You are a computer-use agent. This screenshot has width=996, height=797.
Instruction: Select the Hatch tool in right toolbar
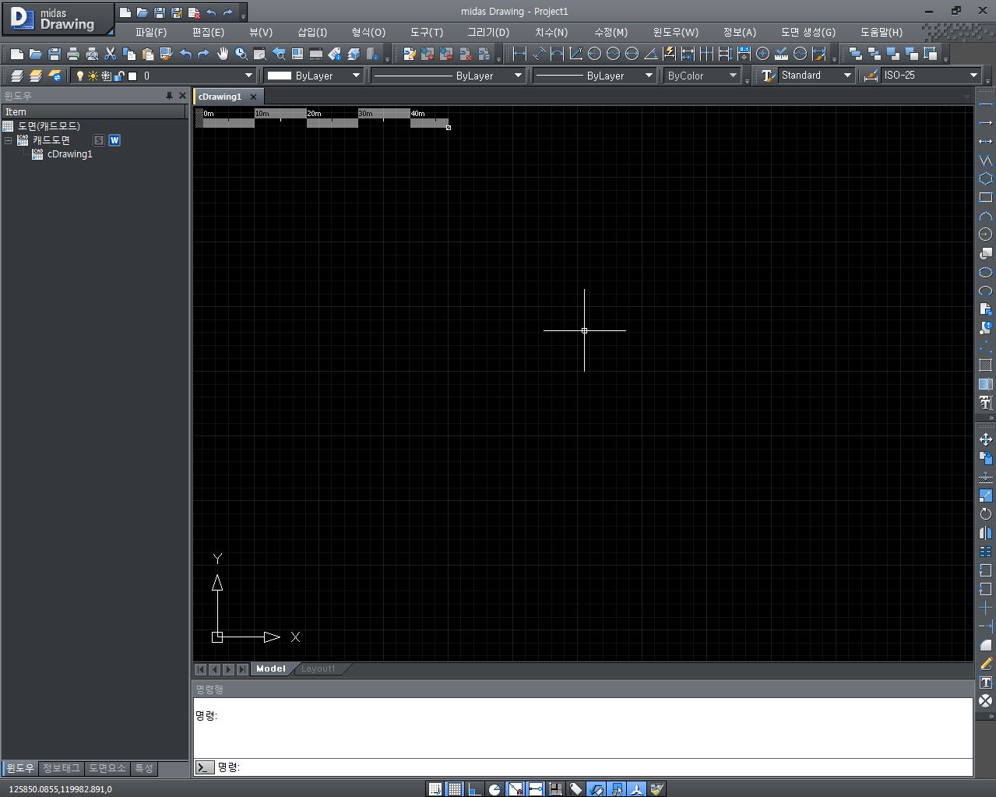985,365
